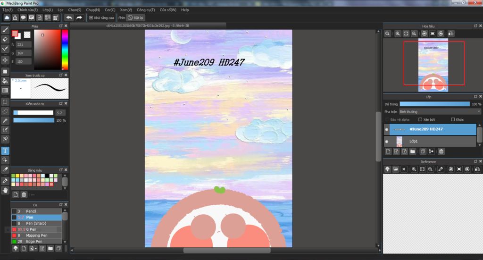
Task: Hide the Lớp1 layer
Action: (387, 142)
